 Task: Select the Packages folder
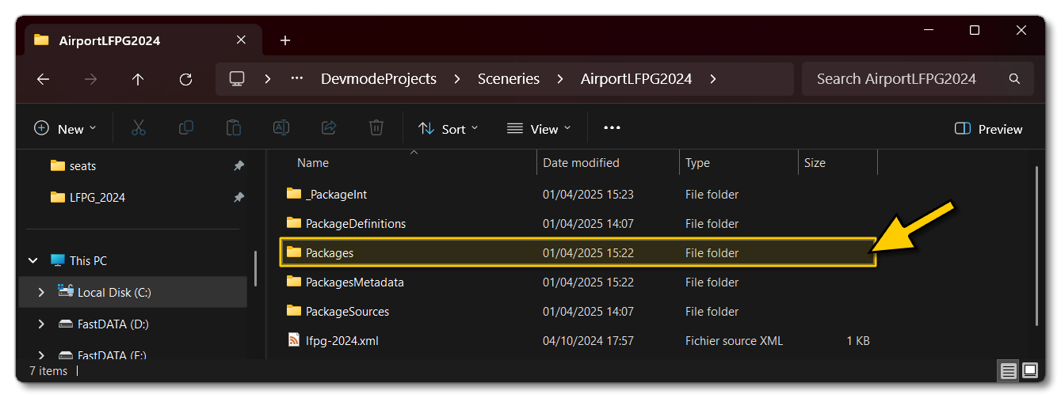click(x=578, y=252)
